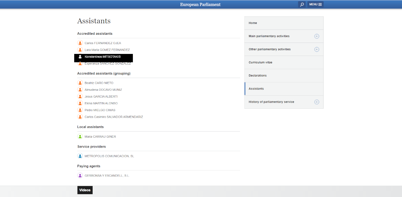
Task: Click white person icon beside Konstantinos MITSOTAKIS
Action: (x=80, y=57)
